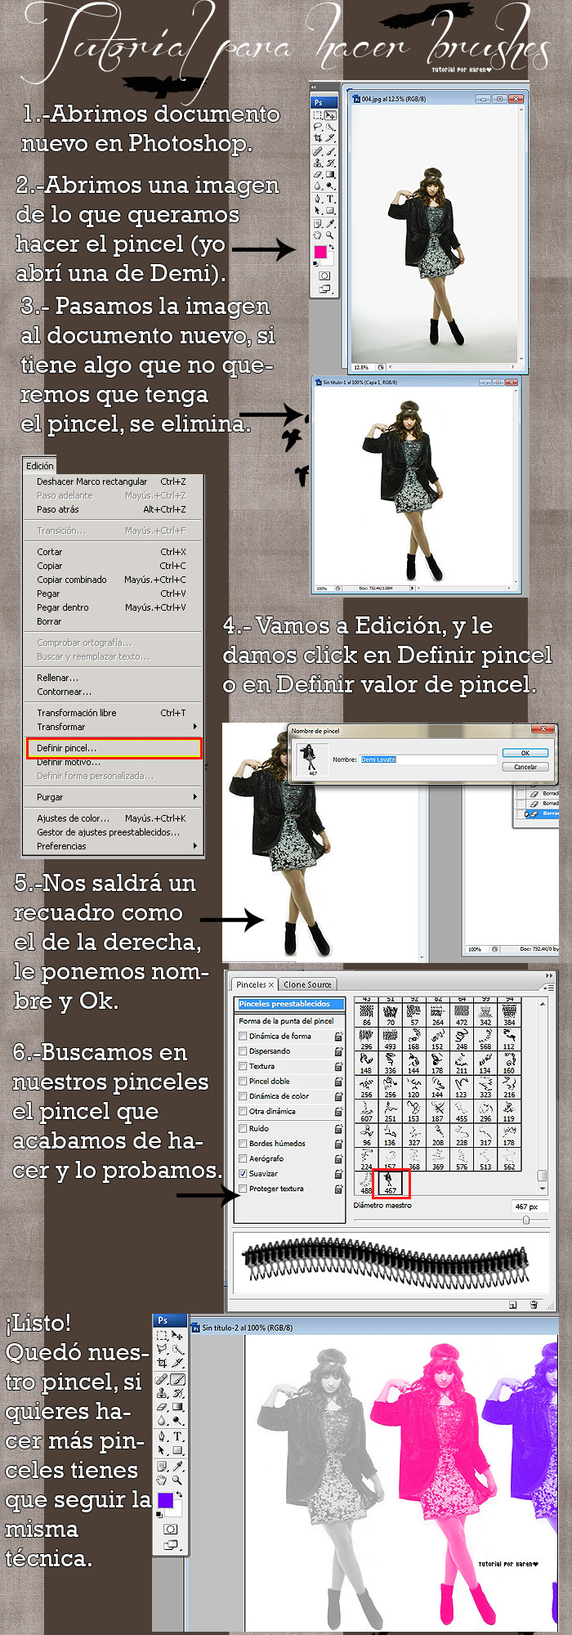The width and height of the screenshot is (572, 1635).
Task: Switch to the Pinceles tab
Action: 255,984
